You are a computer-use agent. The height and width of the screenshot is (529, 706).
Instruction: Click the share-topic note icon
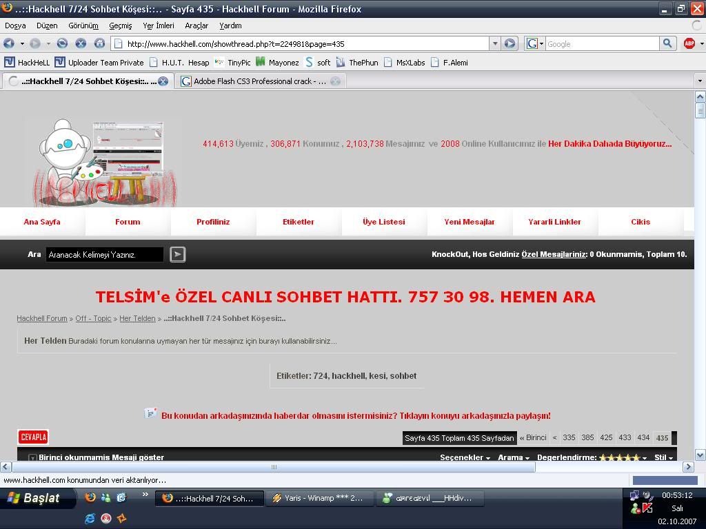(150, 413)
